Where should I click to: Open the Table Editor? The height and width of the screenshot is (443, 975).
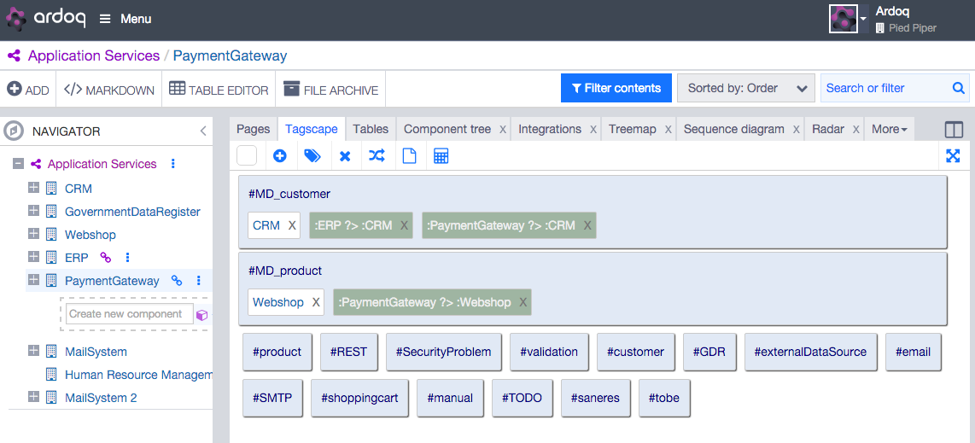tap(219, 90)
